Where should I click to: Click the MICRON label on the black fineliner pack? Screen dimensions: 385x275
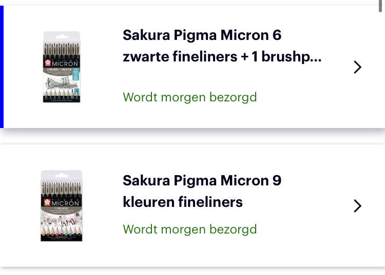point(65,64)
